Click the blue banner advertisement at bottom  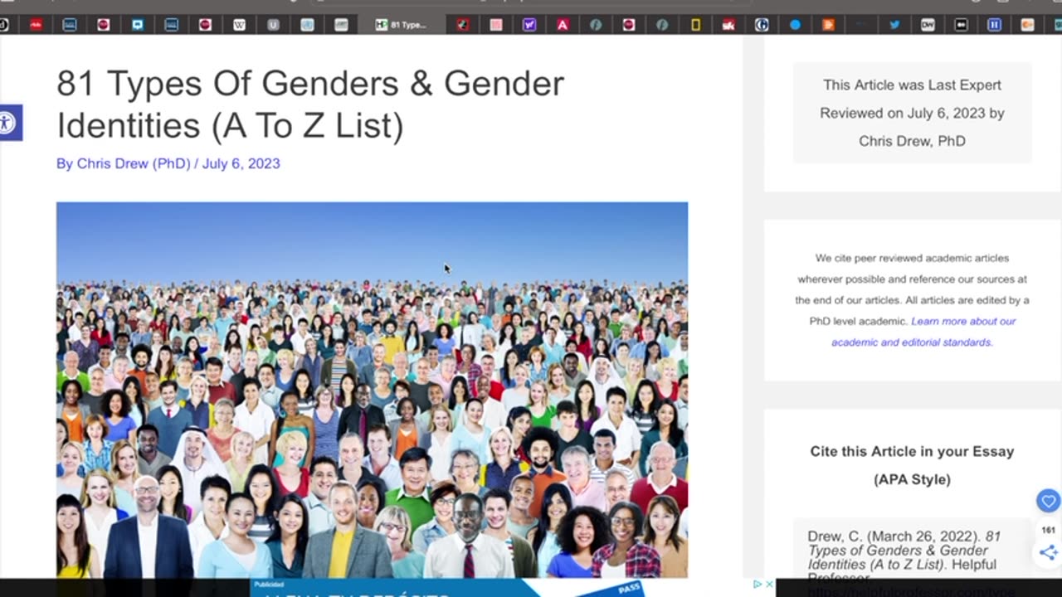[x=448, y=587]
